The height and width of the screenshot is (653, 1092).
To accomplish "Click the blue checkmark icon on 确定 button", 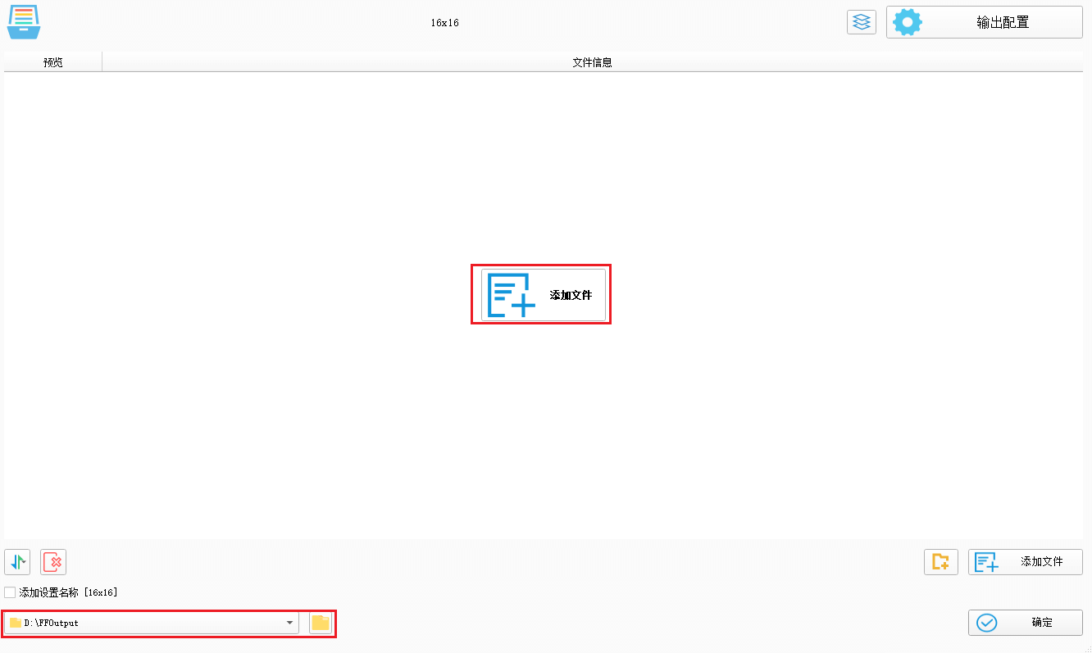I will coord(987,623).
